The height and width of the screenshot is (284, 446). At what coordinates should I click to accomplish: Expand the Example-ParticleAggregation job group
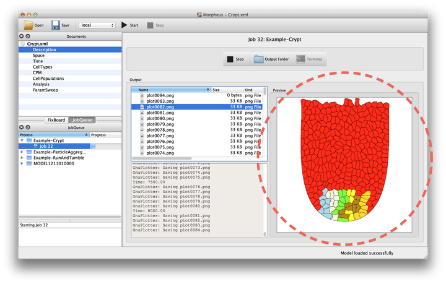22,152
